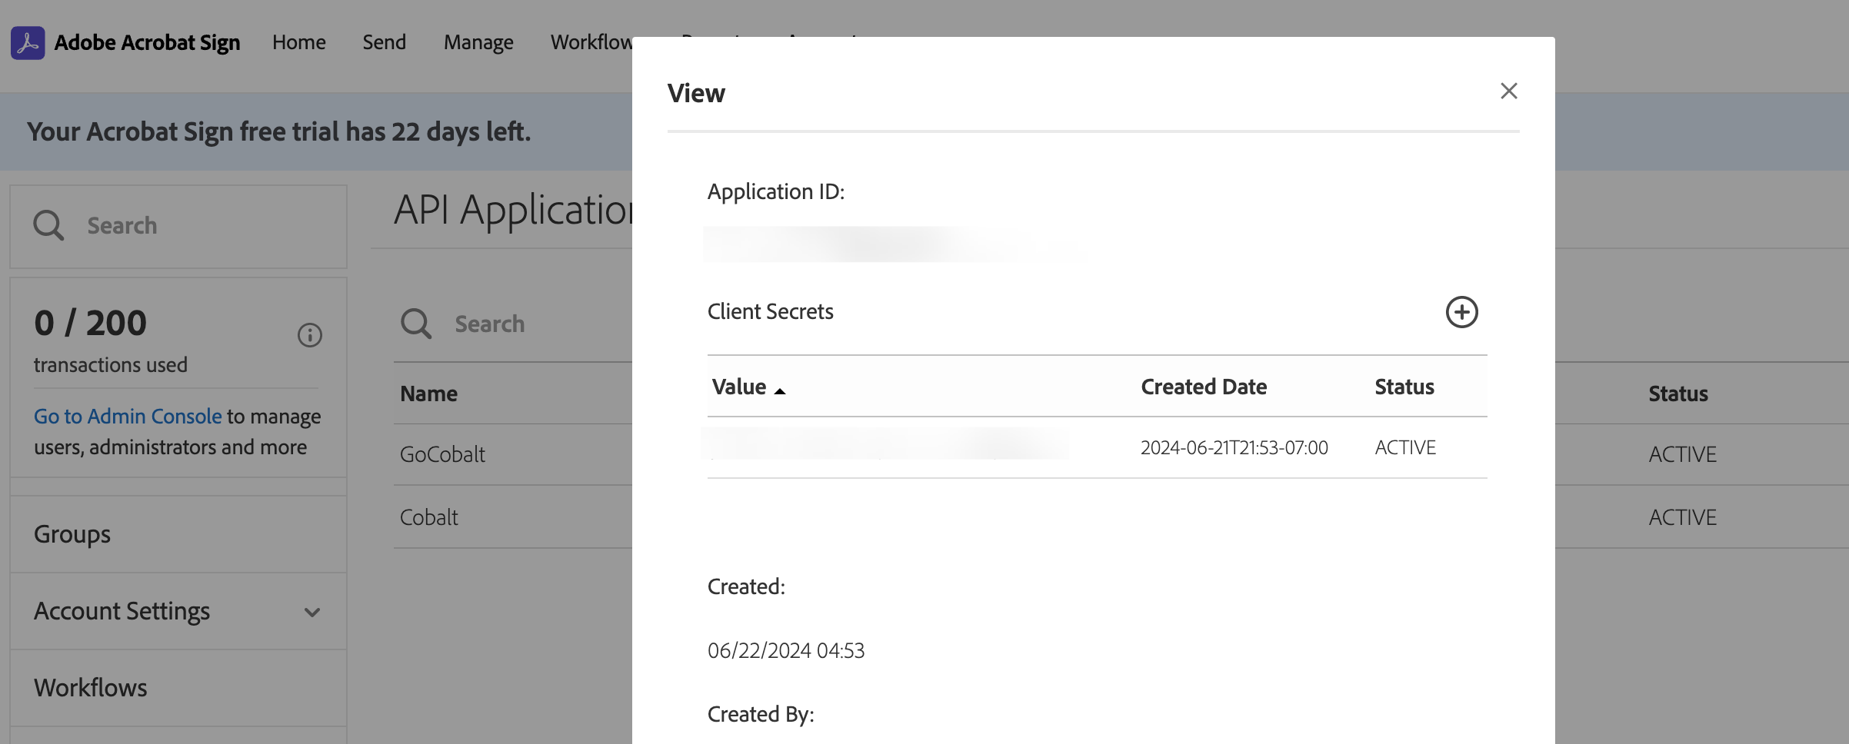The height and width of the screenshot is (744, 1849).
Task: Click the Adobe Acrobat Sign title text
Action: [x=147, y=42]
